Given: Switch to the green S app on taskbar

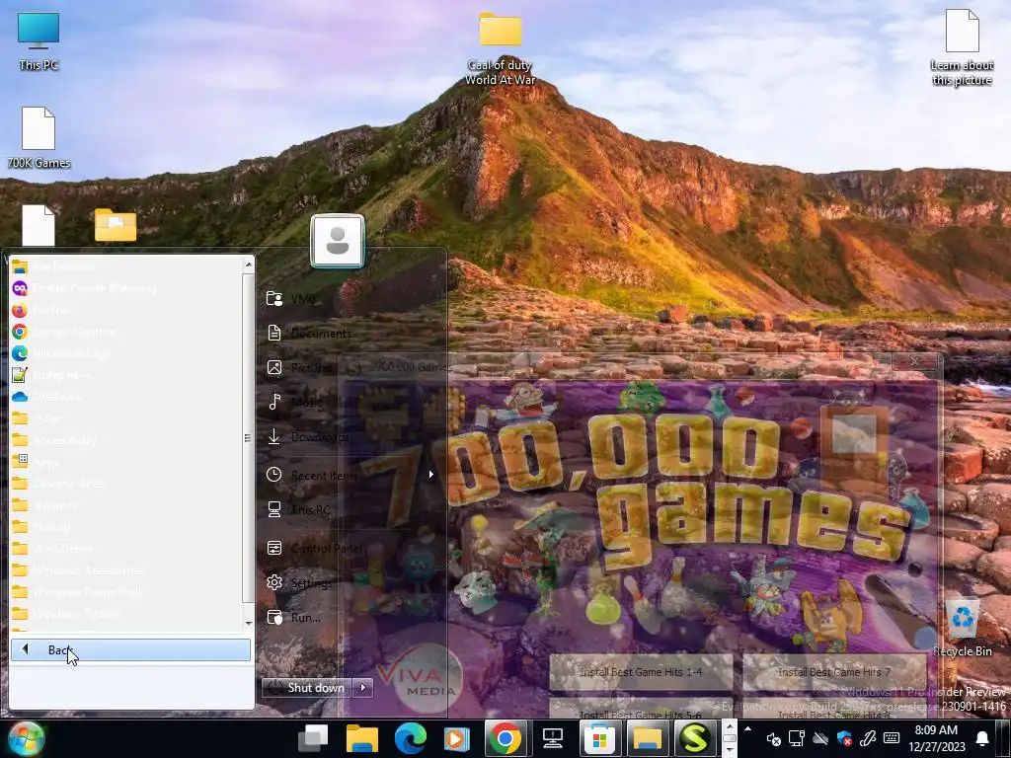Looking at the screenshot, I should coord(694,738).
